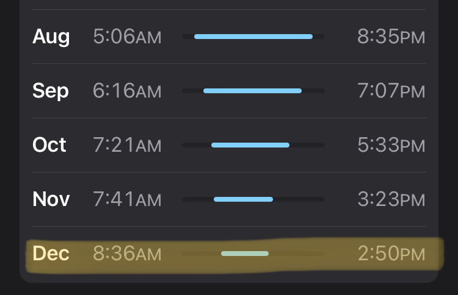Viewport: 458px width, 295px height.
Task: Click the Aug month label
Action: pyautogui.click(x=51, y=37)
